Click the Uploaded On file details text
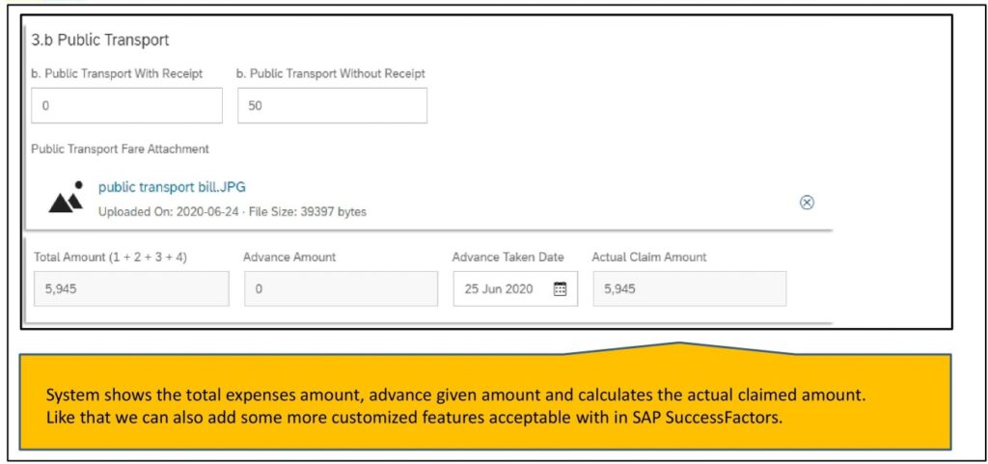This screenshot has width=988, height=464. (233, 212)
